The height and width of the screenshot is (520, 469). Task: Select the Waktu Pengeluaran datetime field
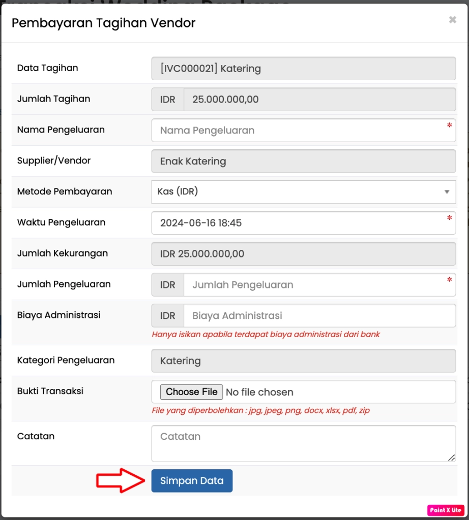tap(303, 222)
